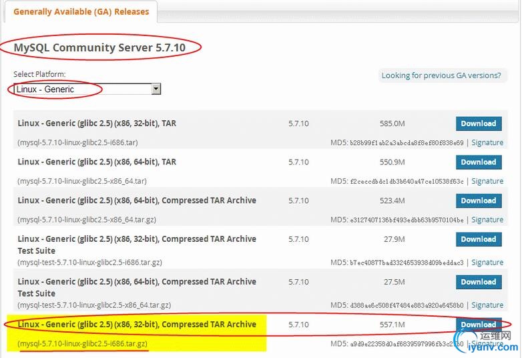Click the MD5 hash starting with b7ec40877

coord(407,262)
